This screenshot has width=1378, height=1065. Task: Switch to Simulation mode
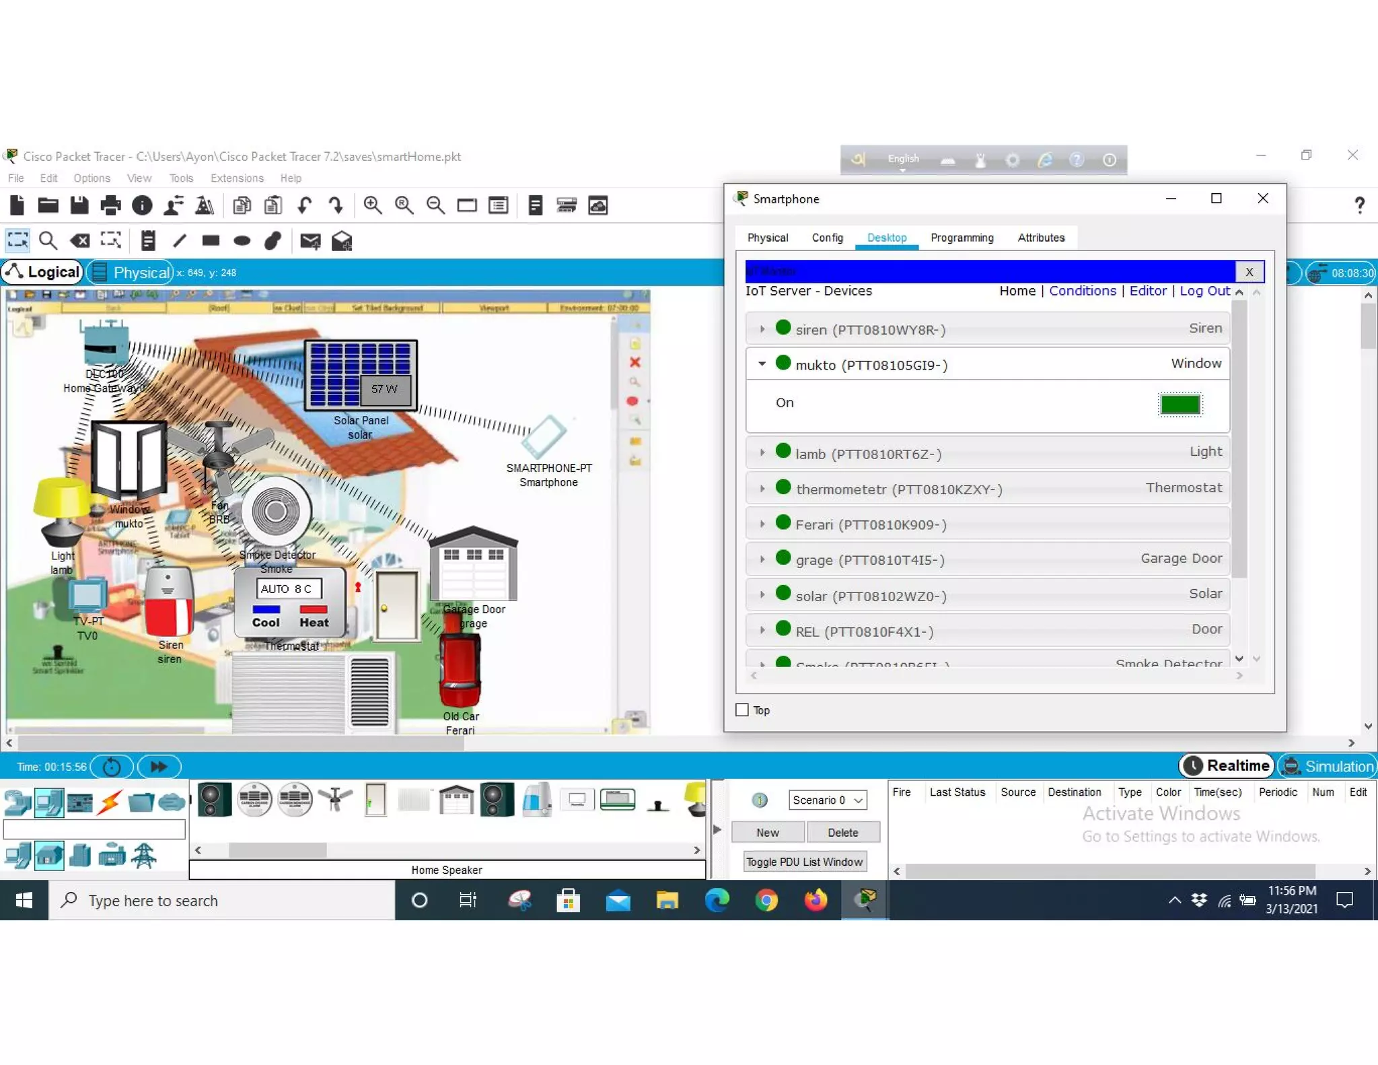[1328, 766]
